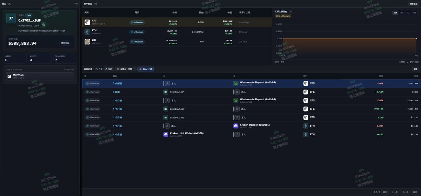Select the CFG centrifuge-2 asset row

177,22
